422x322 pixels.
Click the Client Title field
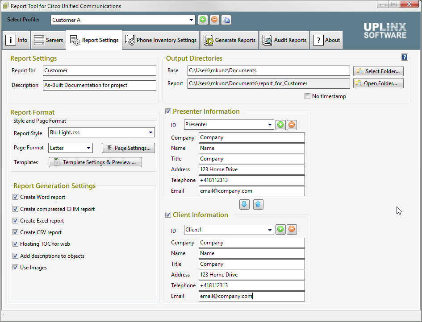pos(252,264)
